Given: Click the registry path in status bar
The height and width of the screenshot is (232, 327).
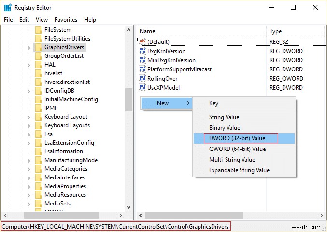Looking at the screenshot, I should coord(115,226).
